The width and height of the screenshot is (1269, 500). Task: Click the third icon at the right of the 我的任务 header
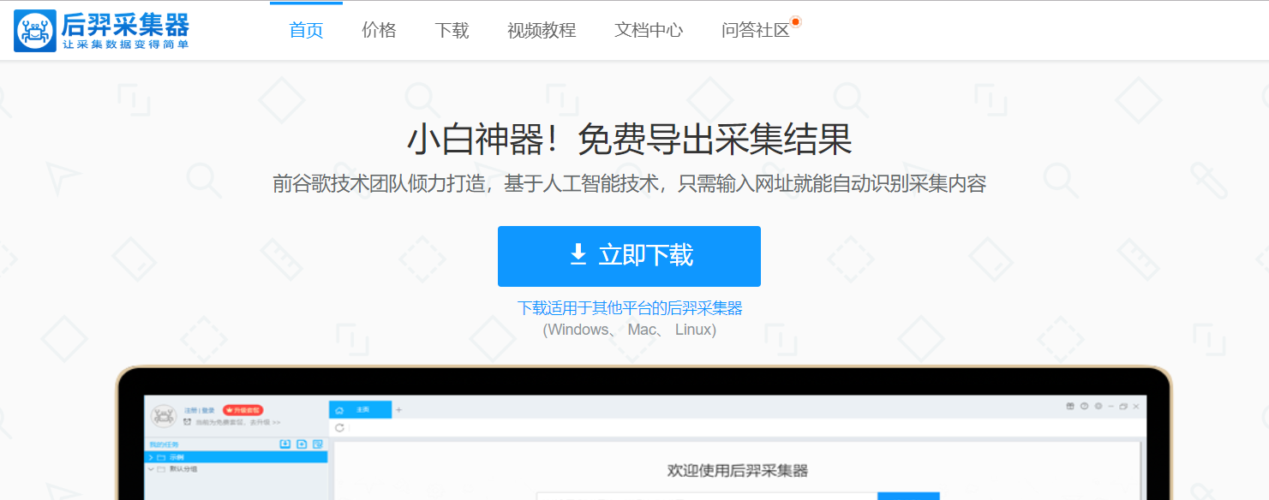pyautogui.click(x=318, y=443)
